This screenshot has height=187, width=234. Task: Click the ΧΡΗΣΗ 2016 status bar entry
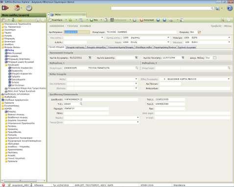click(x=147, y=185)
